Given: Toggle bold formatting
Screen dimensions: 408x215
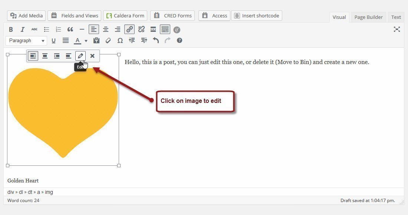Looking at the screenshot, I should pos(11,30).
